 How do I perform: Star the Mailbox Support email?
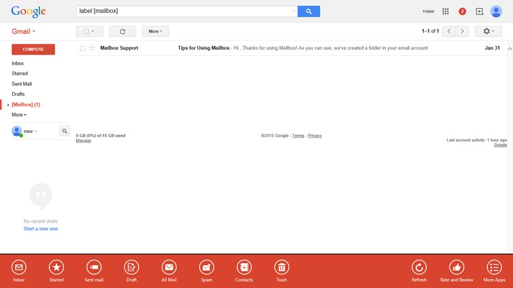point(92,49)
